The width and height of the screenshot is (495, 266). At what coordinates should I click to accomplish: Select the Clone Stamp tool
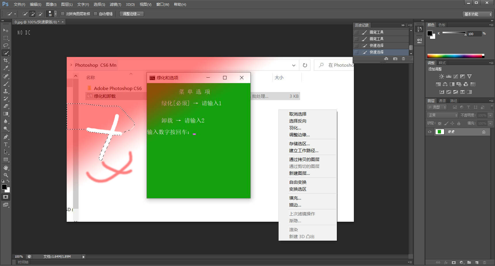point(6,91)
